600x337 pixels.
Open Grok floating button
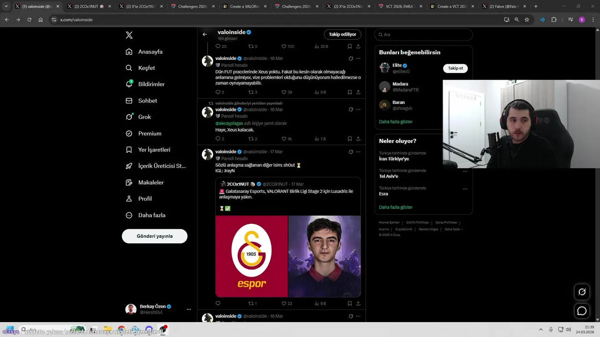[x=582, y=292]
